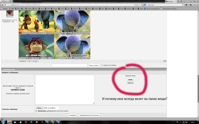Toggle the site logo 'Включить' checkbox

coord(37,111)
